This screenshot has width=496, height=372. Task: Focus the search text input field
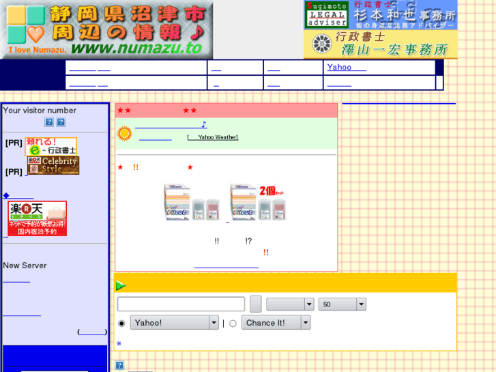click(181, 304)
